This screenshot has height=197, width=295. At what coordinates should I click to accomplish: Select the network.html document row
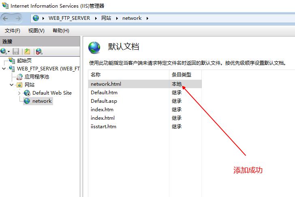[145, 84]
